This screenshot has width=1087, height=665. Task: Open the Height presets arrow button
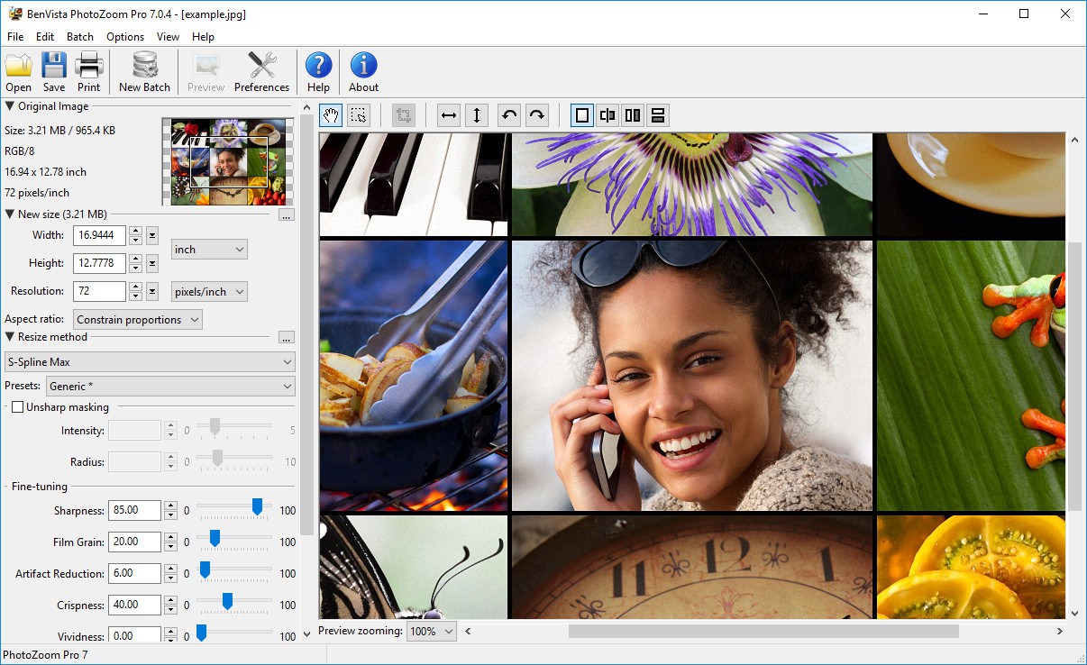152,263
